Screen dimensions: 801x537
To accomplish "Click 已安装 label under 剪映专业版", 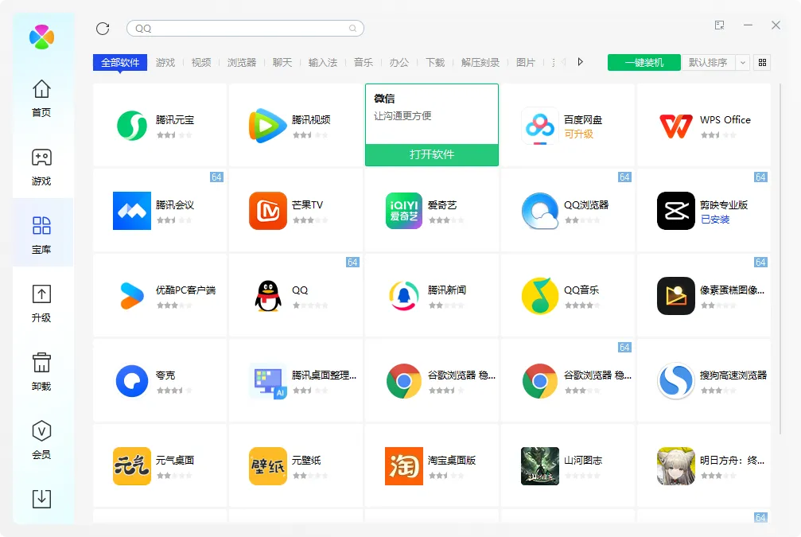I will (x=714, y=220).
